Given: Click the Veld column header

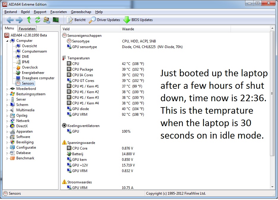Looking at the screenshot, I should pyautogui.click(x=91, y=29).
